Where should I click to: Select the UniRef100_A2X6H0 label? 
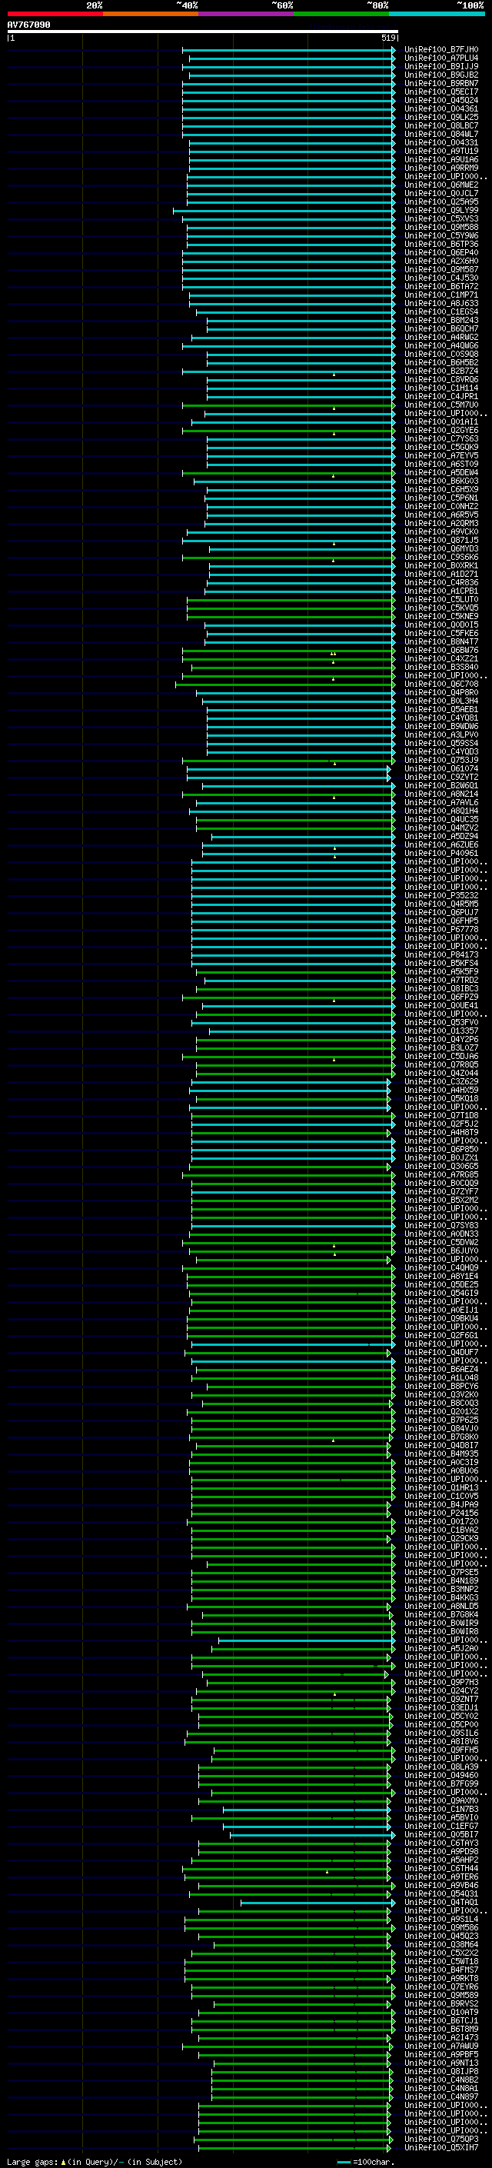(441, 261)
